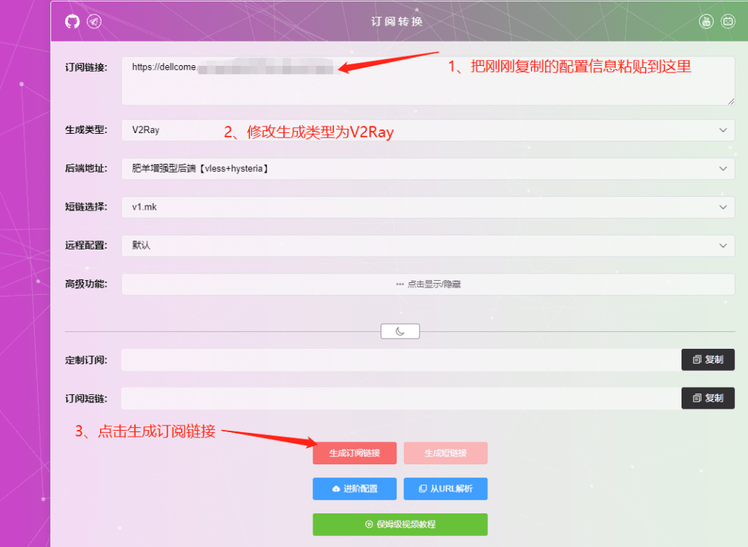Screen dimensions: 748x547
Task: Expand the 短链选择 v1.mk dropdown
Action: pyautogui.click(x=427, y=207)
